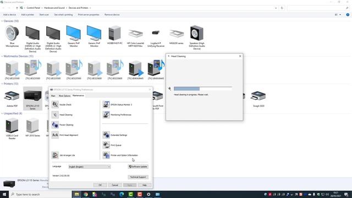This screenshot has height=198, width=352.
Task: Click Remove device in toolbar
Action: pyautogui.click(x=112, y=15)
